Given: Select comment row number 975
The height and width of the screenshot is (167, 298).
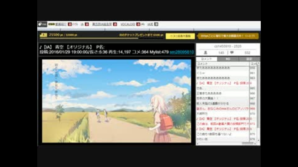Looking at the screenshot, I should click(226, 134).
